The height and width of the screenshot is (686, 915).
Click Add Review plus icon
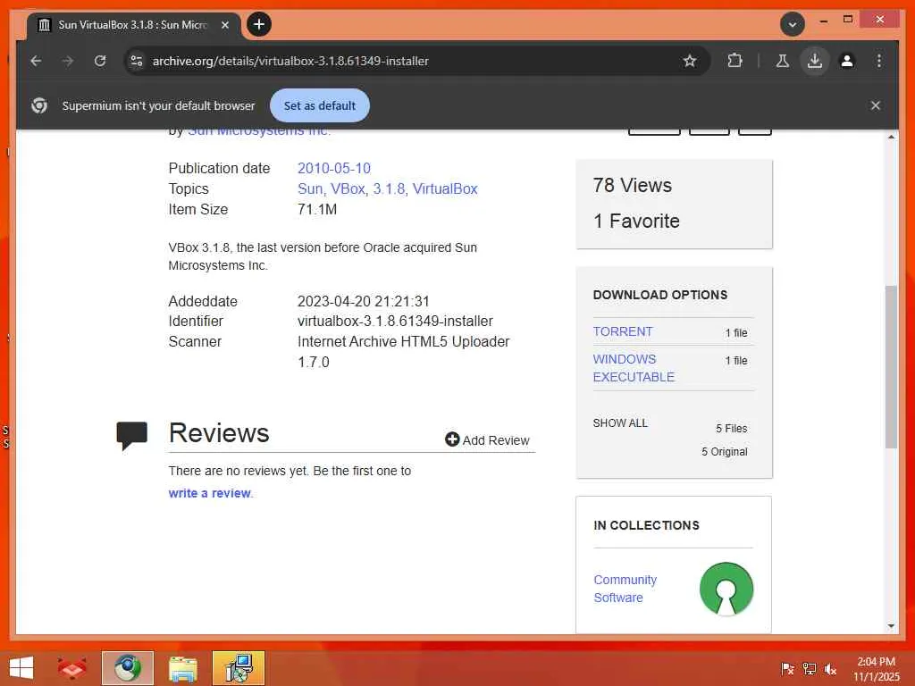(451, 439)
